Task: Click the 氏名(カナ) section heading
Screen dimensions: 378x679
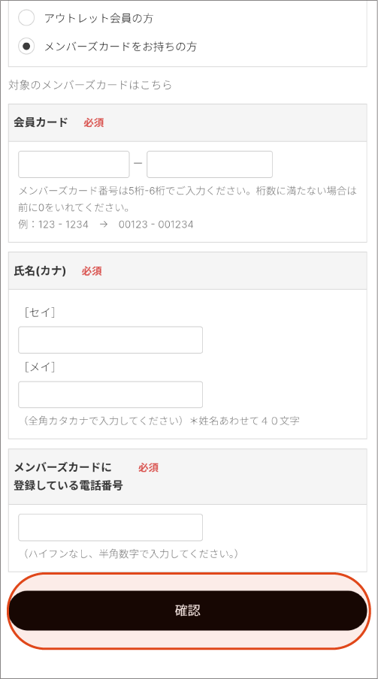Action: (40, 271)
